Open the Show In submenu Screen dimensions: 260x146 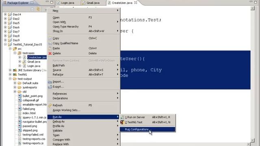(x=84, y=31)
